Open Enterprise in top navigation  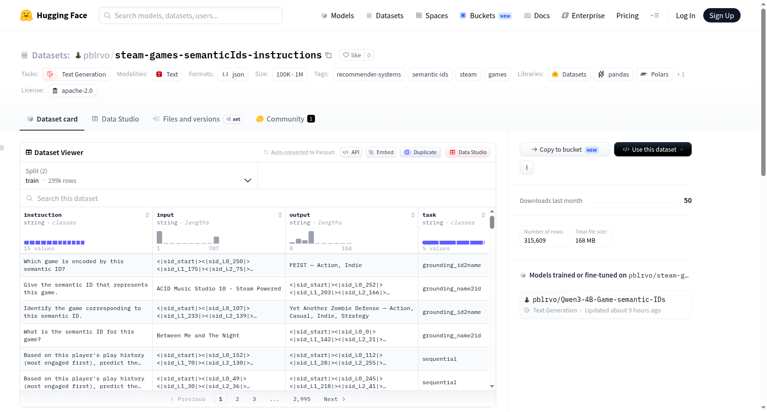coord(583,15)
